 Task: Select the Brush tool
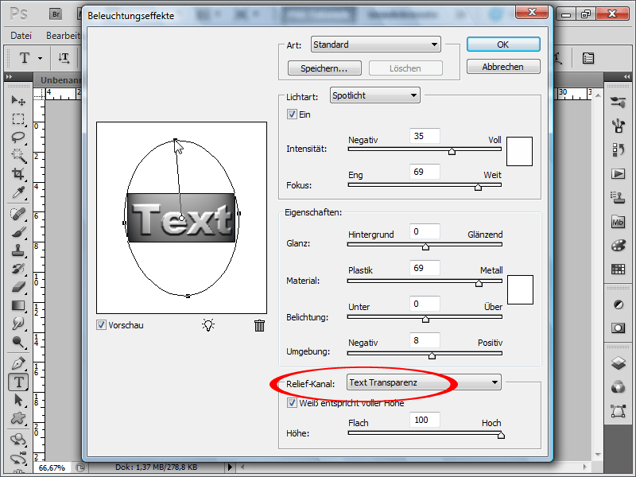[18, 232]
